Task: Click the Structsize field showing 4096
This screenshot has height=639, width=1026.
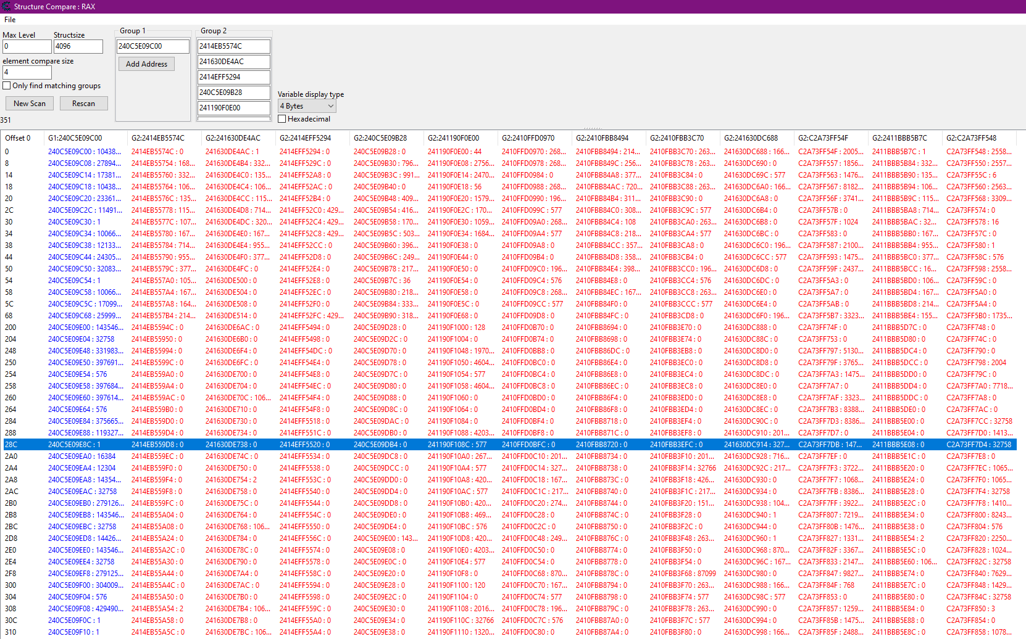Action: coord(78,46)
